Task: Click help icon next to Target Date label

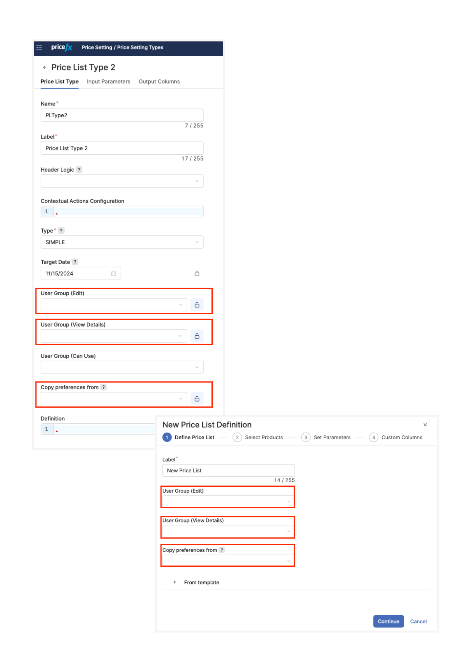Action: coord(75,262)
